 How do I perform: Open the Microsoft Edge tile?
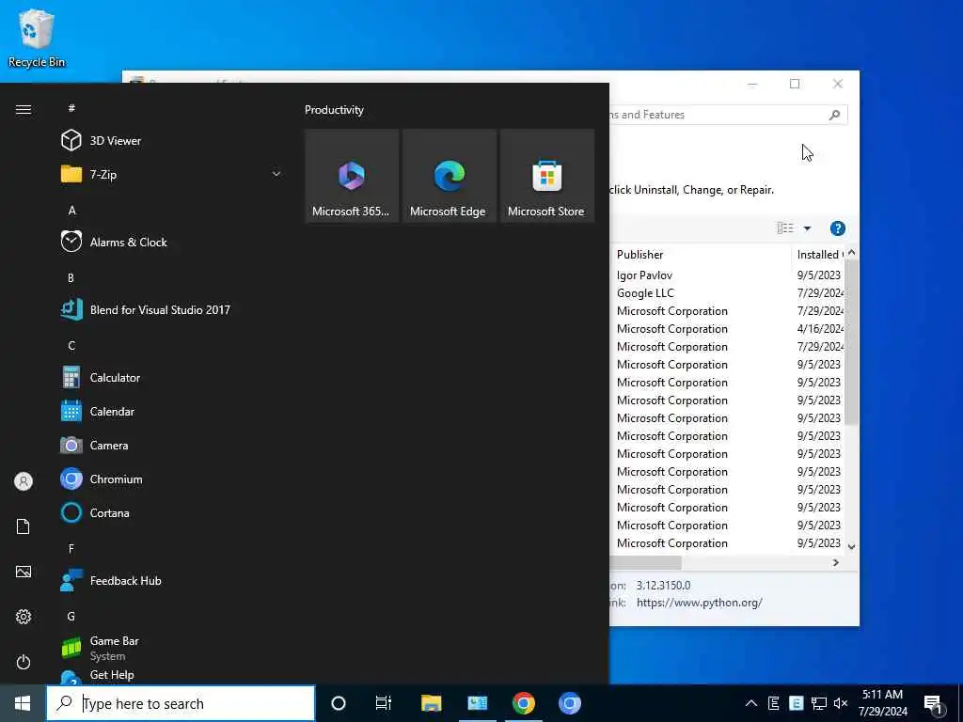(450, 176)
